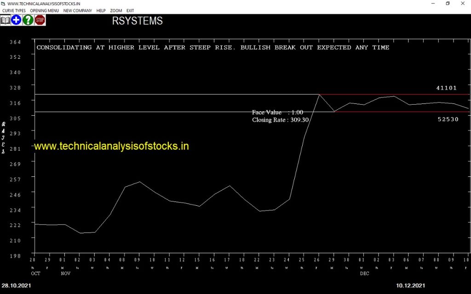
Task: Click the 52530 support level value
Action: [448, 119]
